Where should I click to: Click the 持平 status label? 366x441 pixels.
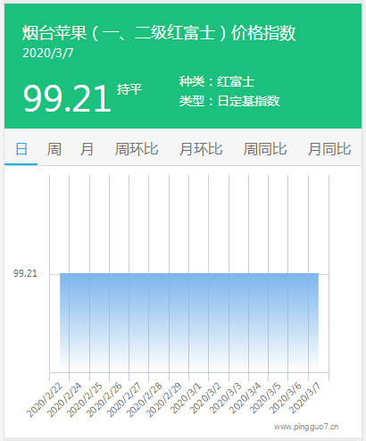tap(129, 89)
